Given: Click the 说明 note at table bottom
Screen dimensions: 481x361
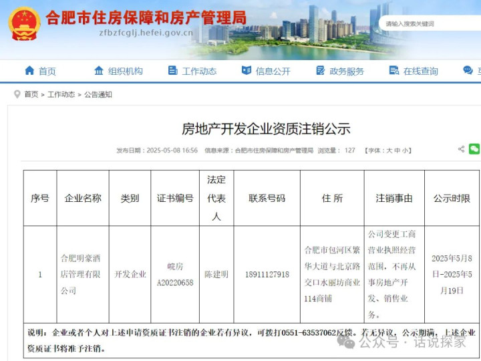Looking at the screenshot, I should click(x=251, y=340).
